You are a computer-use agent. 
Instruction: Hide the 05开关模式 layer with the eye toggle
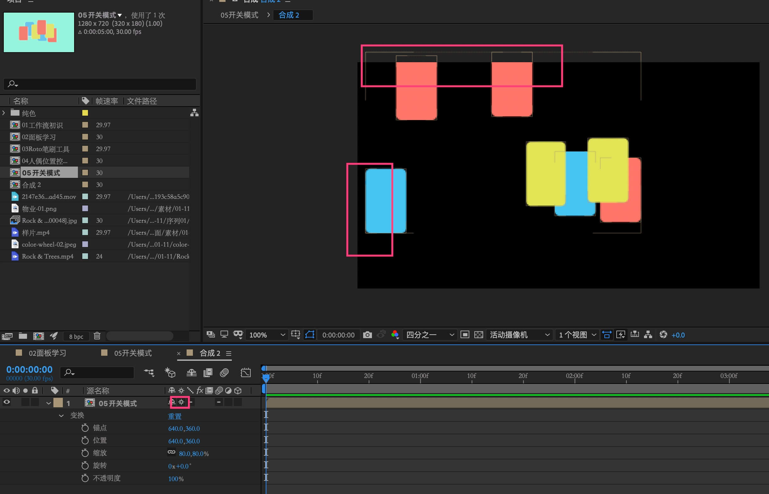(6, 402)
